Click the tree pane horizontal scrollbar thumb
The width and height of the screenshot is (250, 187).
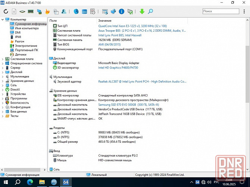(x=22, y=170)
